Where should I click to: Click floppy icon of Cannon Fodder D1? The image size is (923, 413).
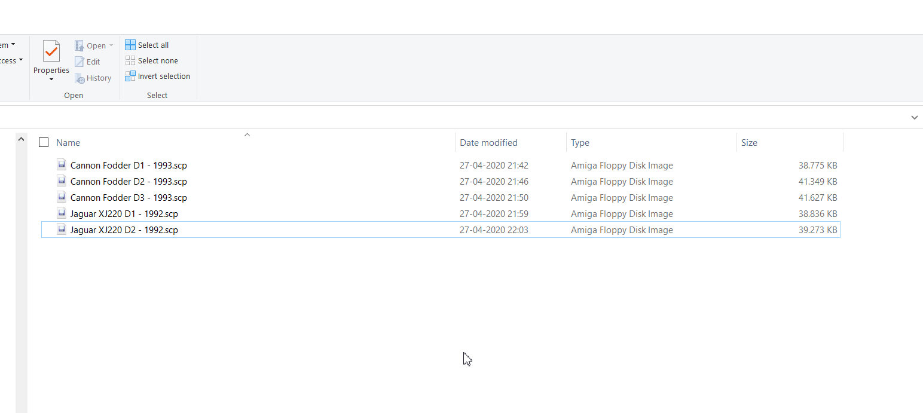tap(61, 165)
